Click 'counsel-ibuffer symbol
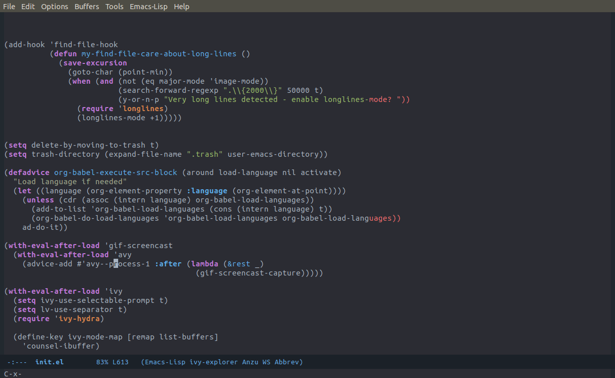Image resolution: width=615 pixels, height=378 pixels. click(x=58, y=346)
